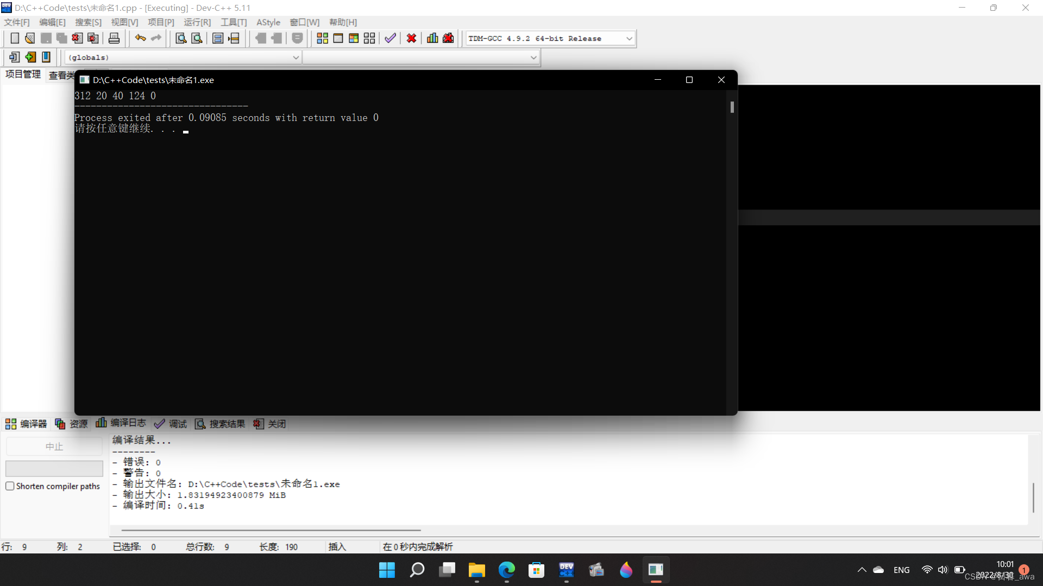Click the Profile Analysis bar chart icon

coord(432,38)
